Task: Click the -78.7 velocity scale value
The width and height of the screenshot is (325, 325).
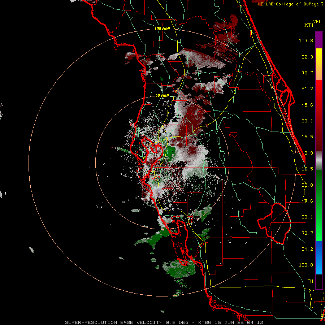Action: 306,233
